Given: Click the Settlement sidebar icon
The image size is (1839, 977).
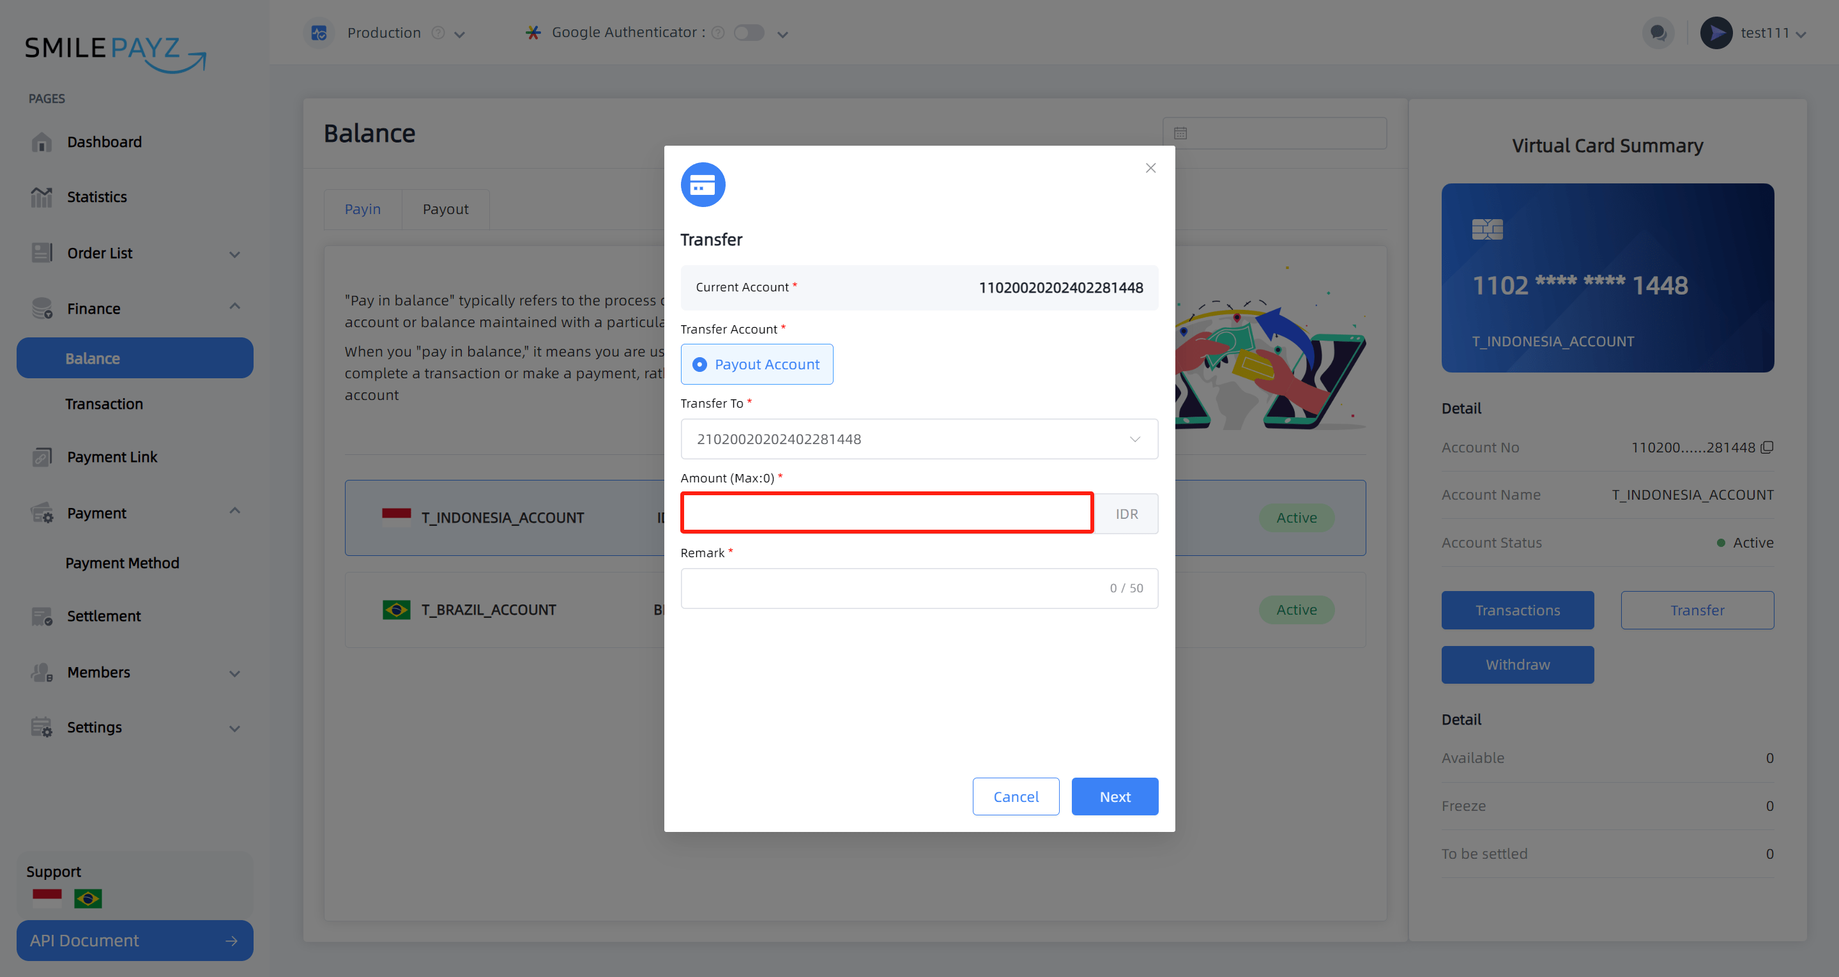Looking at the screenshot, I should 42,615.
